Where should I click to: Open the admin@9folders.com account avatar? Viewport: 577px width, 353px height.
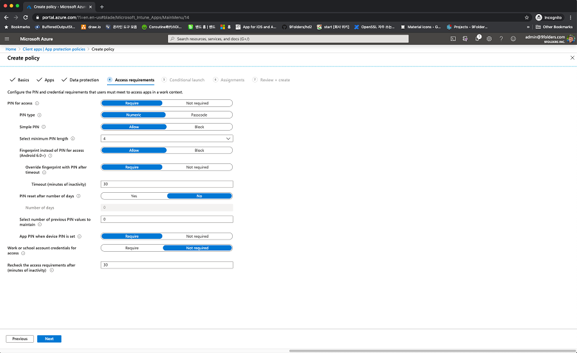coord(571,38)
